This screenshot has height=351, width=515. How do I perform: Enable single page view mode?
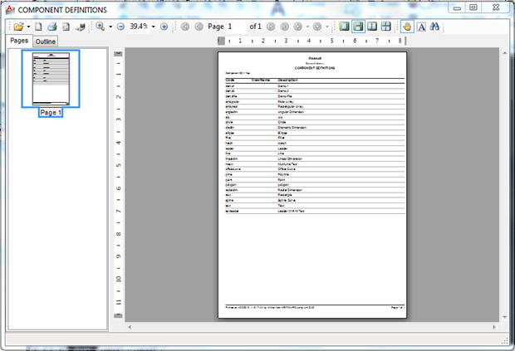point(345,27)
